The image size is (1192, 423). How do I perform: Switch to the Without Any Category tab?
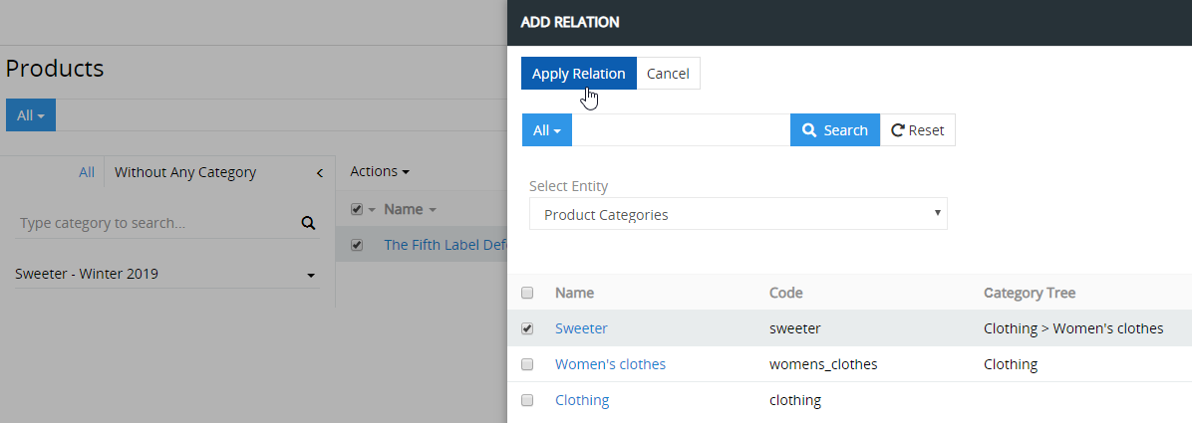[185, 172]
